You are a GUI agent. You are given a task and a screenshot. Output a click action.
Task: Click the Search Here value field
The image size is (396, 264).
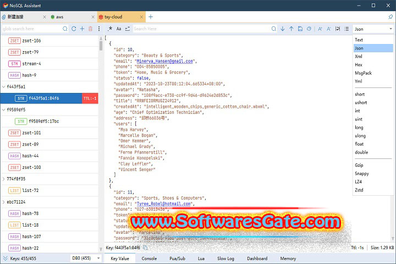click(x=201, y=29)
